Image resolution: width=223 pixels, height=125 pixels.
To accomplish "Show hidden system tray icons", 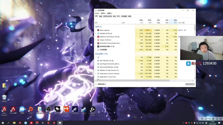I will [184, 123].
